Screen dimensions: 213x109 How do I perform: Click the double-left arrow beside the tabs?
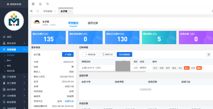click(x=31, y=11)
